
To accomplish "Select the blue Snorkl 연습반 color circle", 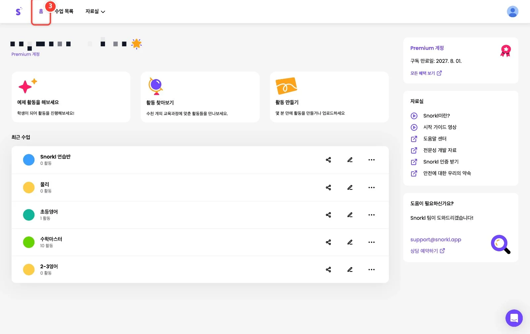I will coord(29,160).
